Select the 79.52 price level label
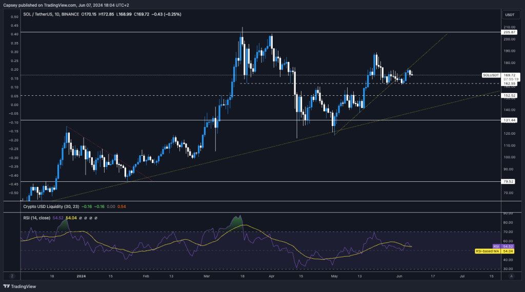The width and height of the screenshot is (525, 292). click(x=508, y=182)
